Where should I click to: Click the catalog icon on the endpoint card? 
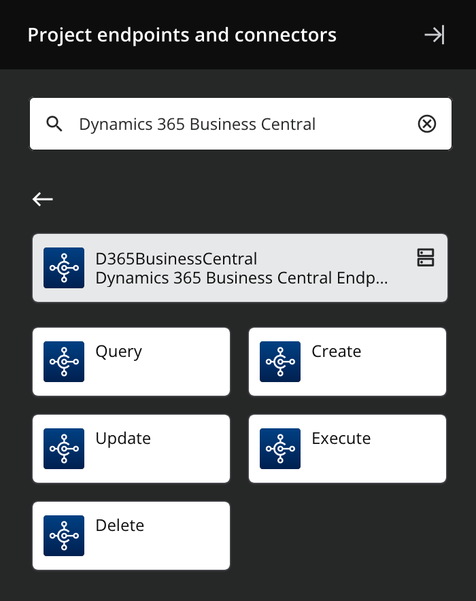(426, 258)
